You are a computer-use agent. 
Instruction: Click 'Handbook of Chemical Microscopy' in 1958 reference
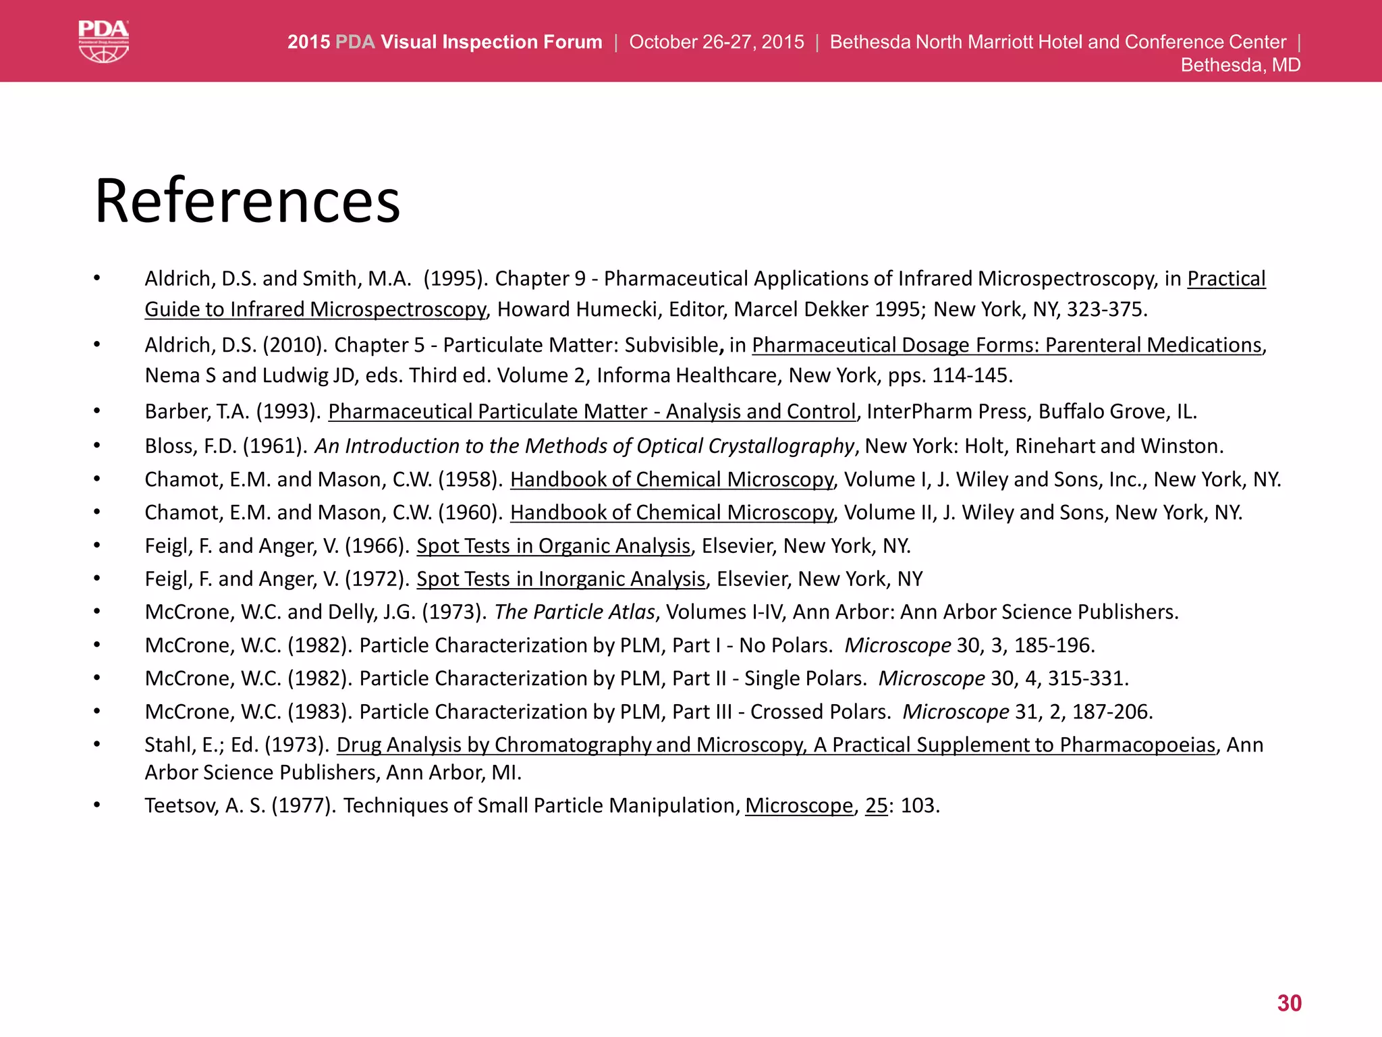pyautogui.click(x=672, y=479)
